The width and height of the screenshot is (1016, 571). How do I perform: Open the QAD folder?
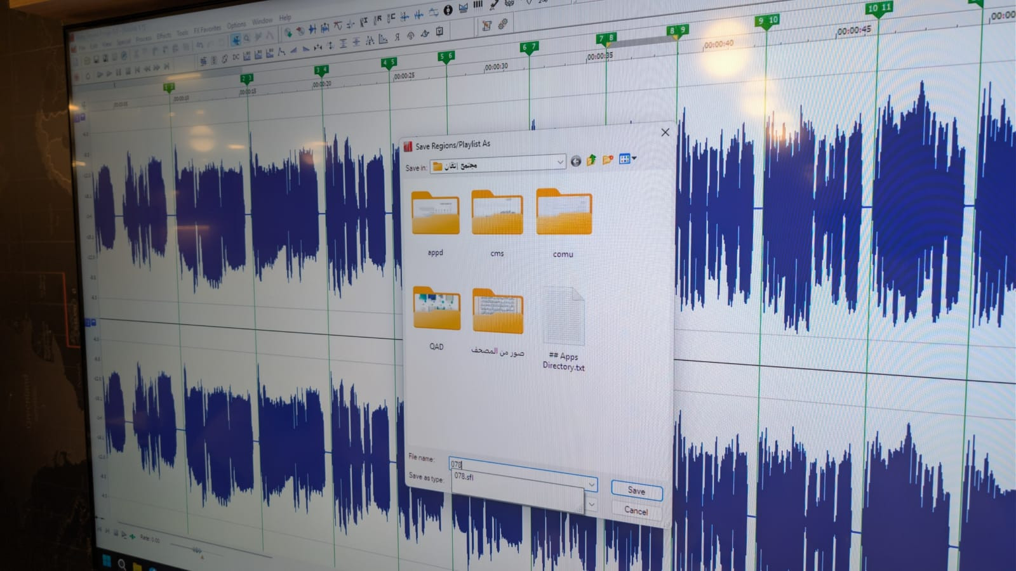[x=436, y=311]
